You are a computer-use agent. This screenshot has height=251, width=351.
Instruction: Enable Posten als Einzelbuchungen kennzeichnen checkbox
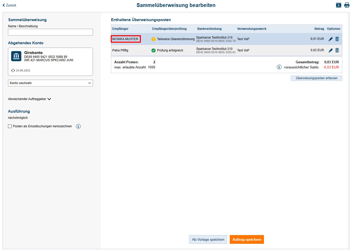click(10, 126)
